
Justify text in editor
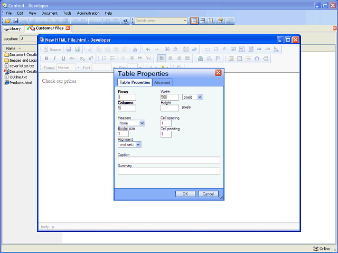187,59
